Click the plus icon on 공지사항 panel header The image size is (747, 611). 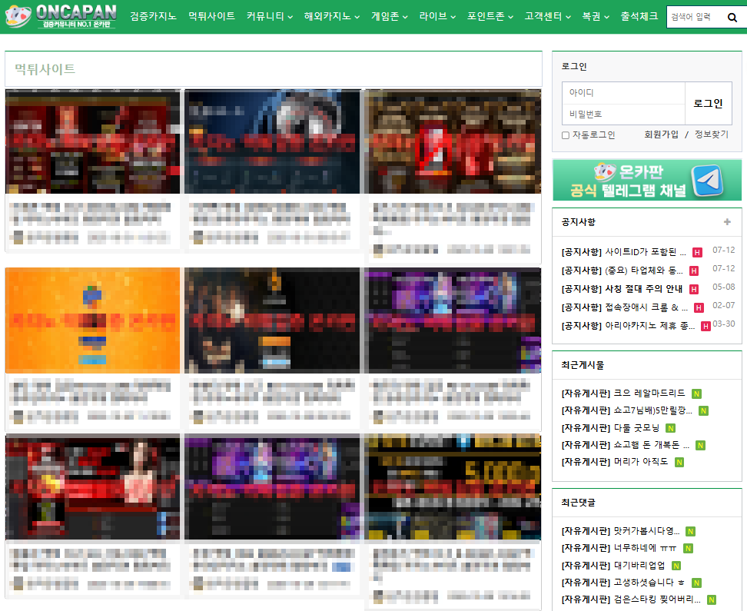click(727, 221)
